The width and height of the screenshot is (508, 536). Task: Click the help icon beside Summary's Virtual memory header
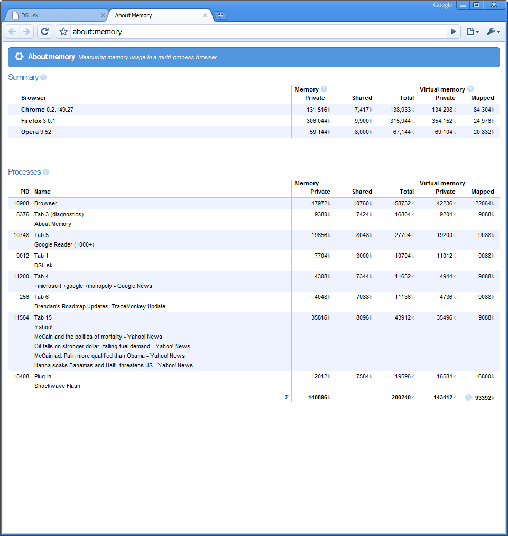click(470, 89)
